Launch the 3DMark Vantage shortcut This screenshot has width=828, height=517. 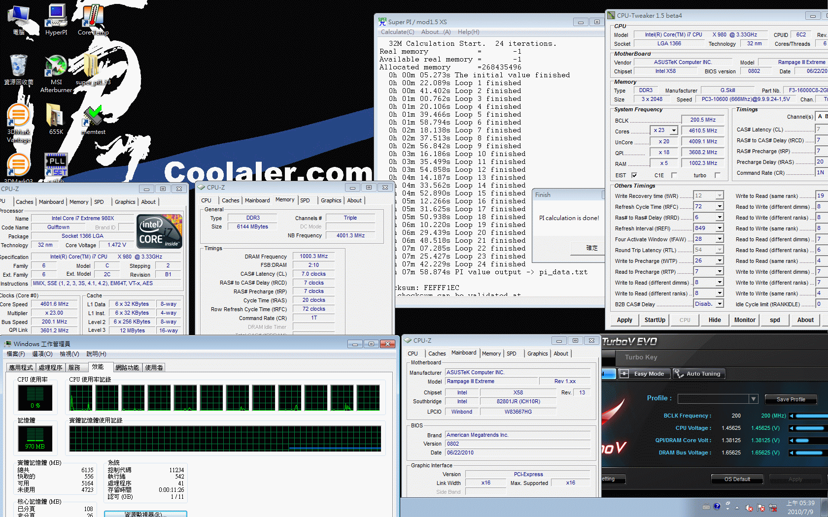(x=19, y=123)
